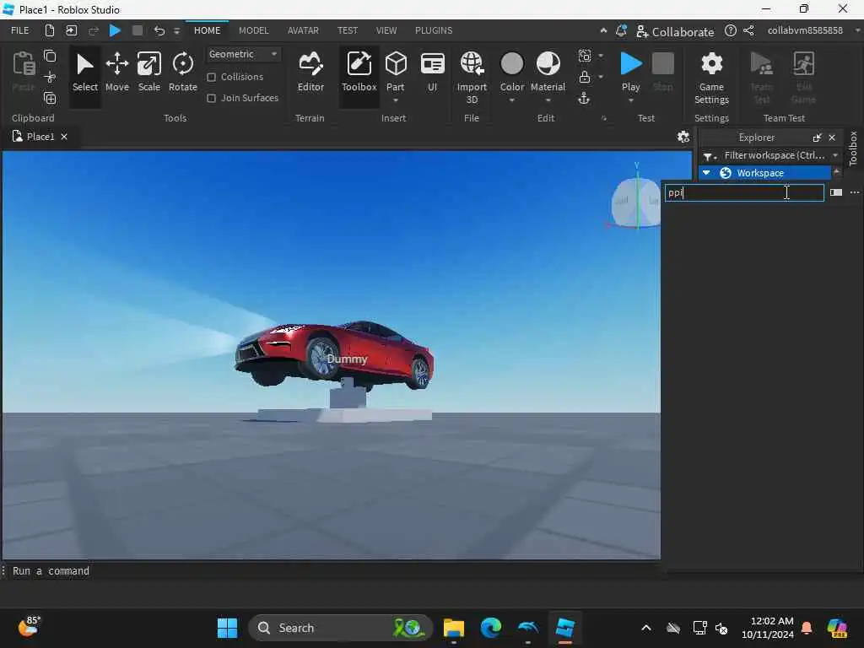
Task: Switch to the PLUGINS tab
Action: [x=434, y=30]
